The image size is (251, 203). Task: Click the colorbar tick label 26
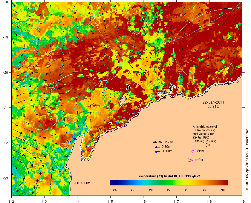[151, 190]
